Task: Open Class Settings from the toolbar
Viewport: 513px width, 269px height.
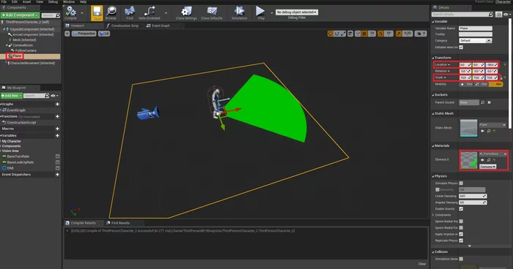Action: (x=186, y=12)
